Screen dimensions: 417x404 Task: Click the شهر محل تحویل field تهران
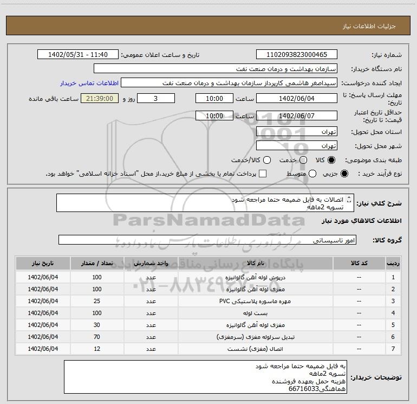(297, 146)
